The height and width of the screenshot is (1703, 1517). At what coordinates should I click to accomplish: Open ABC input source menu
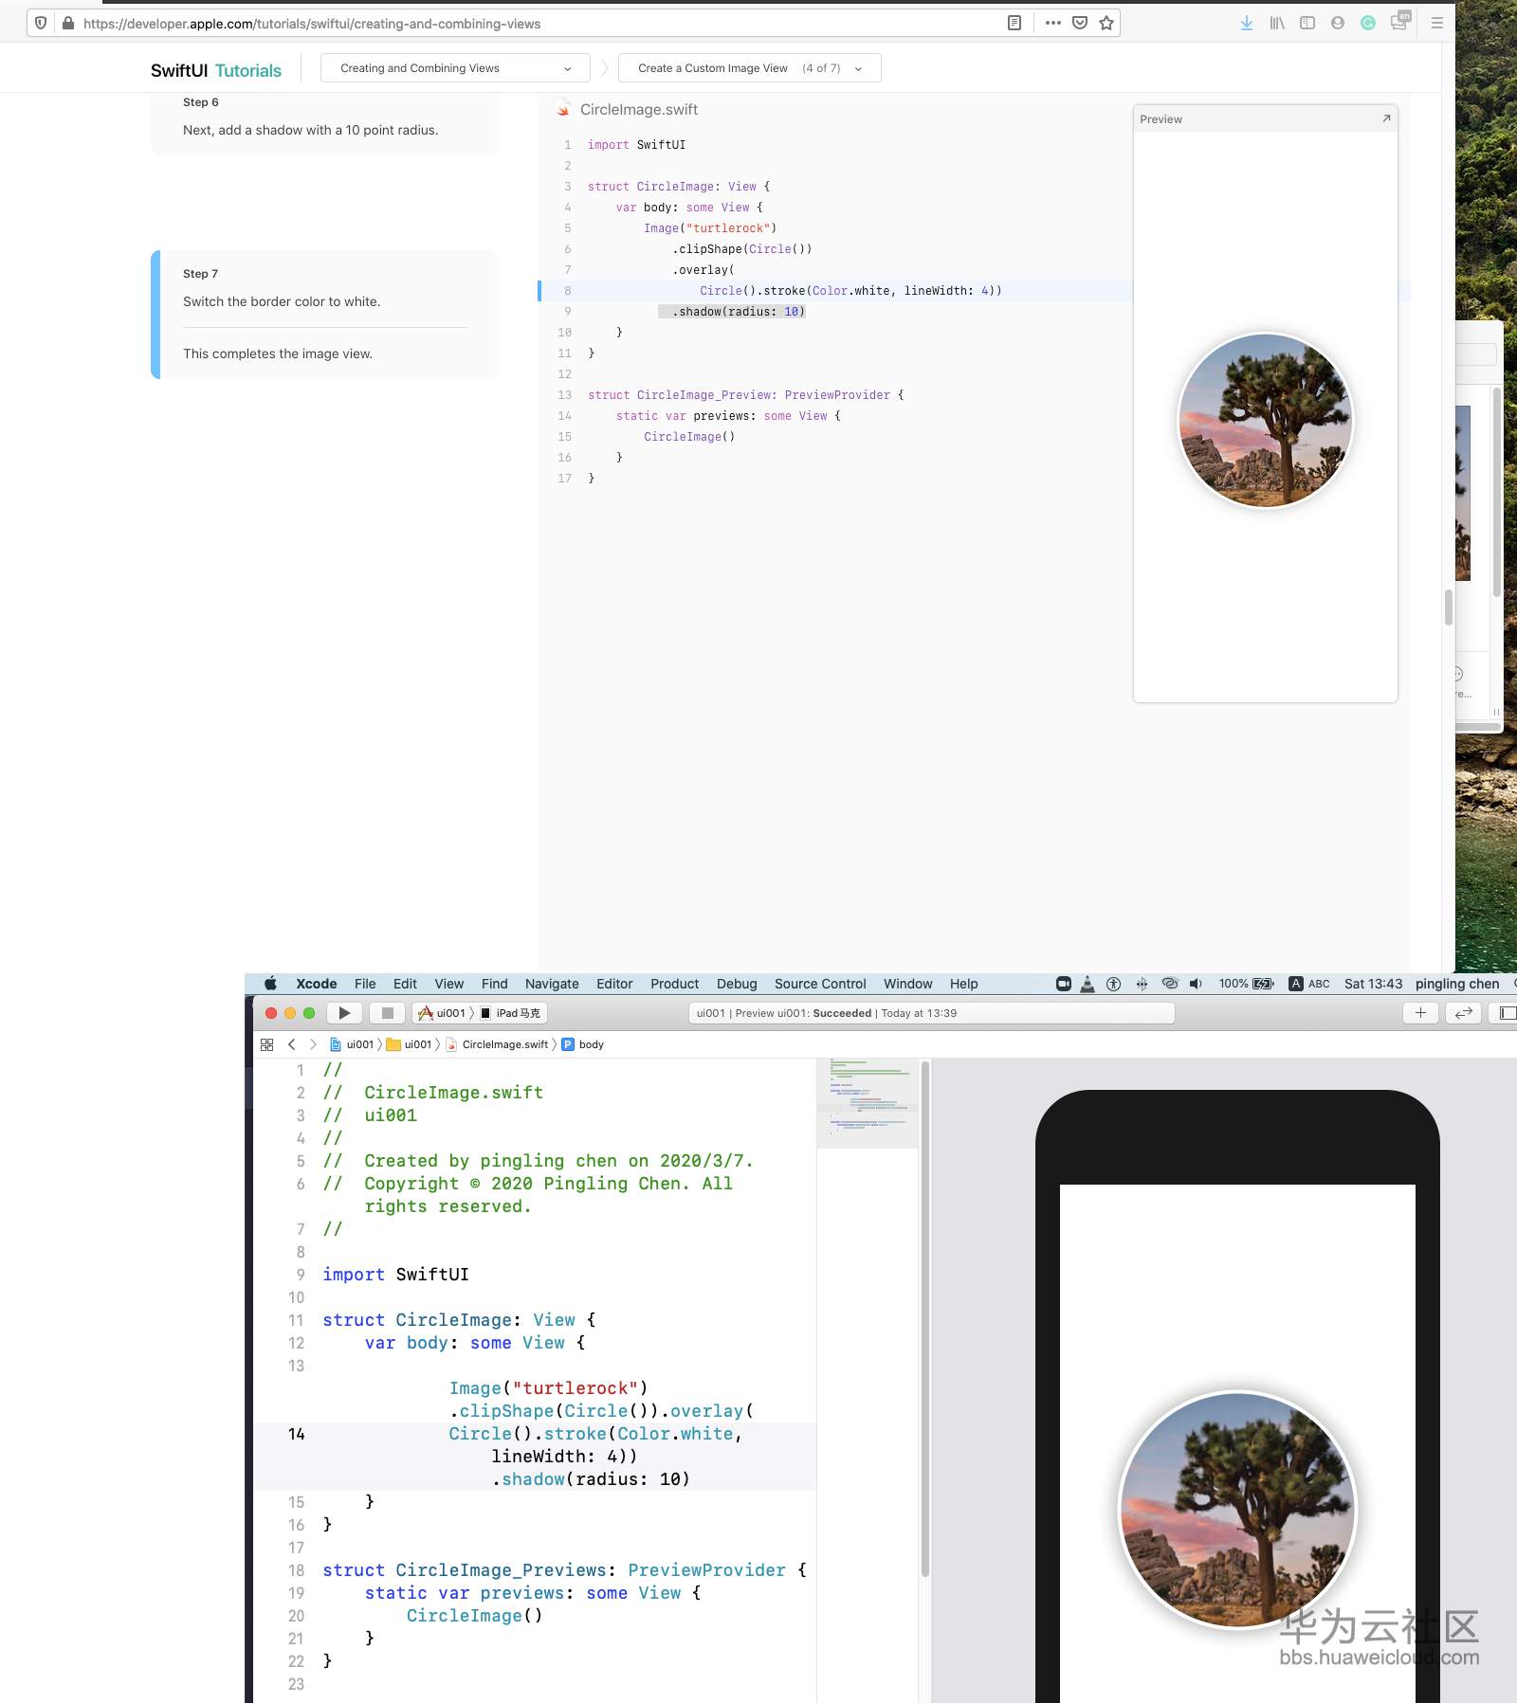1308,984
